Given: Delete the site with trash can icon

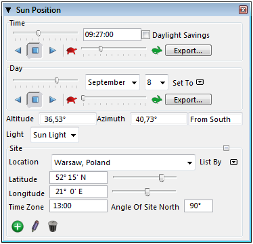Looking at the screenshot, I should tap(53, 226).
